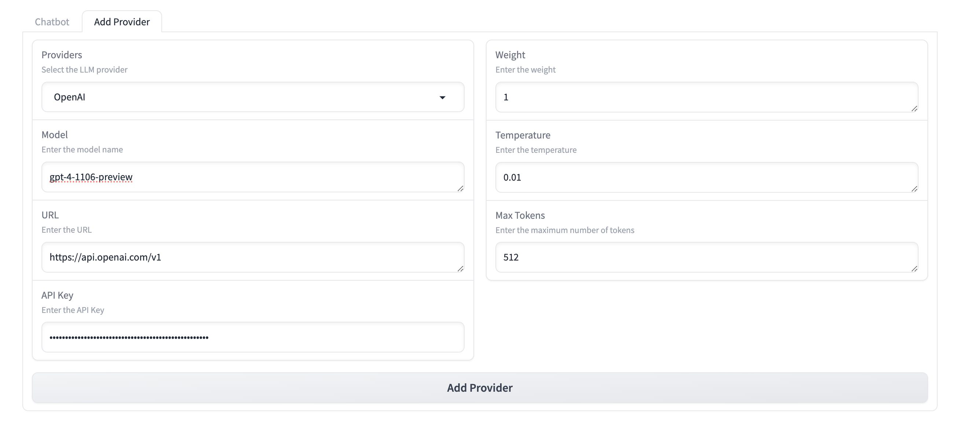Click the resize handle of the URL textbox
The height and width of the screenshot is (428, 960).
pos(460,269)
